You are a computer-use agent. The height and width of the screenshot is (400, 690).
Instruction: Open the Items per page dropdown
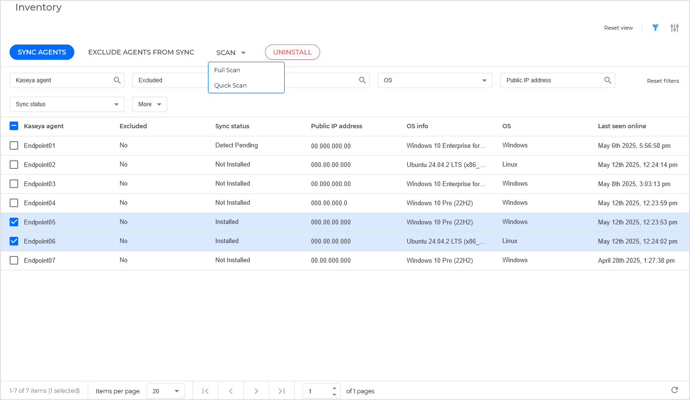[165, 391]
